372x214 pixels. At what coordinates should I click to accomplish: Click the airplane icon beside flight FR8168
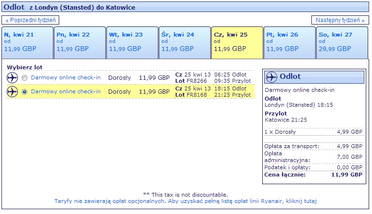[13, 92]
